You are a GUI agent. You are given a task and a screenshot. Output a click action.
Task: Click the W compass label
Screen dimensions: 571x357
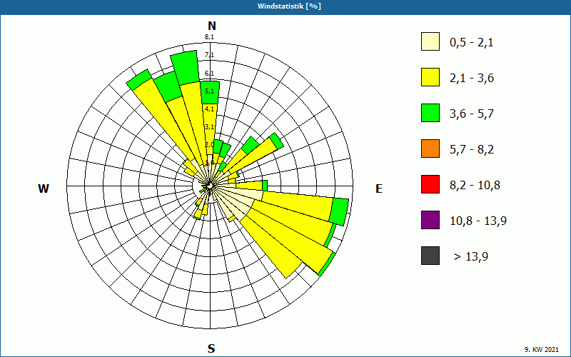point(44,188)
